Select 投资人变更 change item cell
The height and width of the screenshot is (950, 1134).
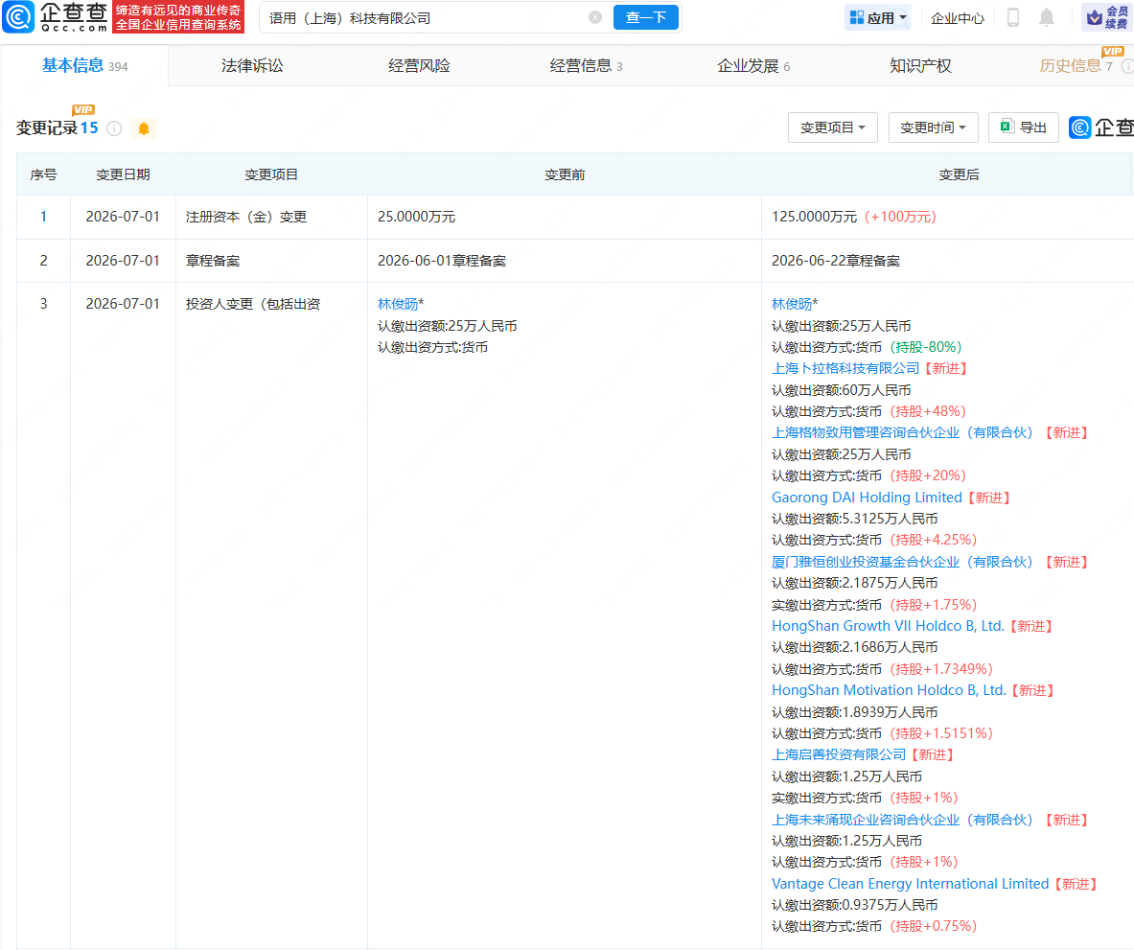271,615
